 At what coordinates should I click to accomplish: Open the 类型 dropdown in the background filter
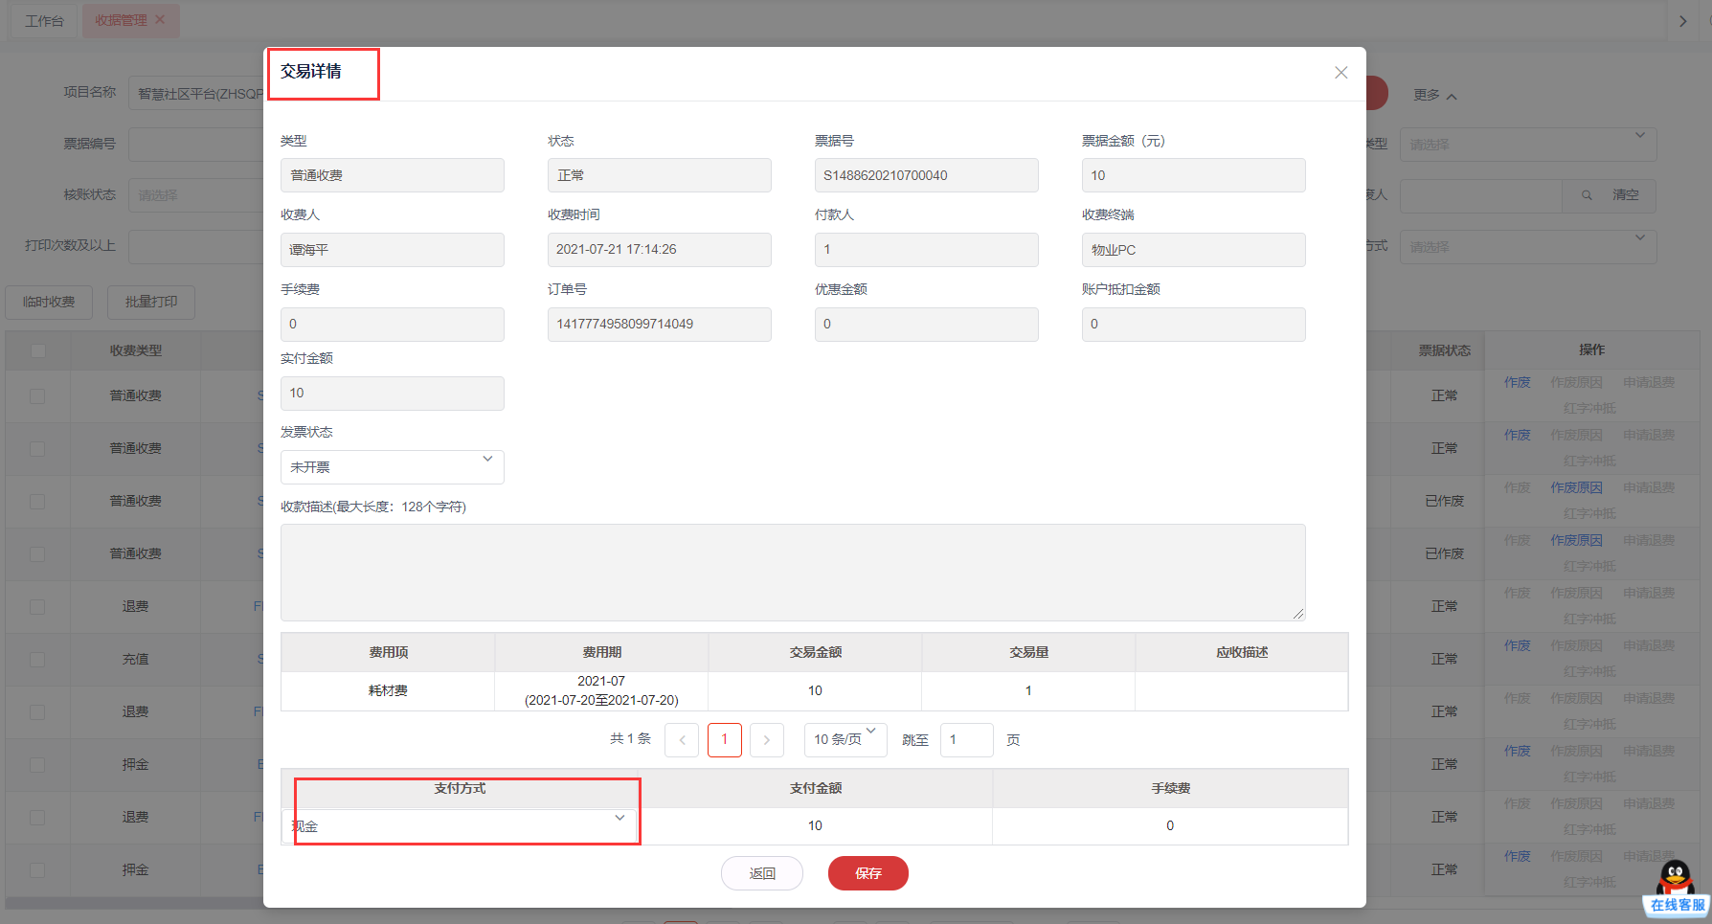1528,145
